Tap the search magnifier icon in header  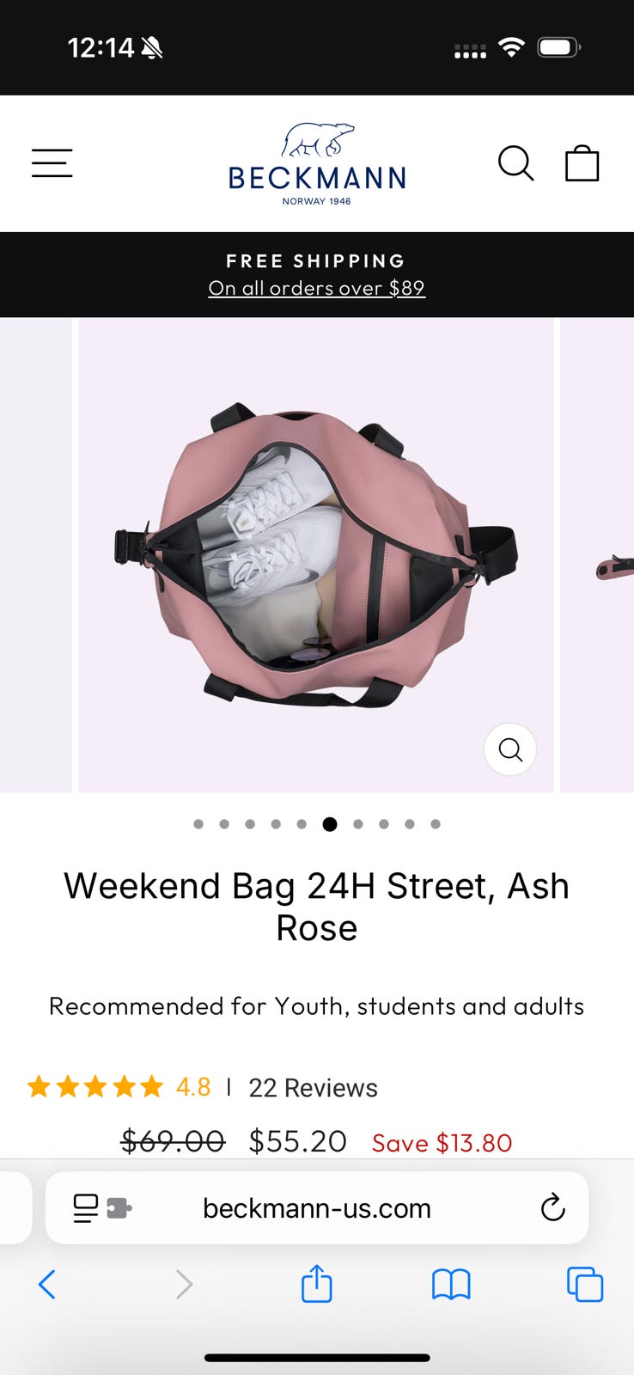[x=515, y=163]
